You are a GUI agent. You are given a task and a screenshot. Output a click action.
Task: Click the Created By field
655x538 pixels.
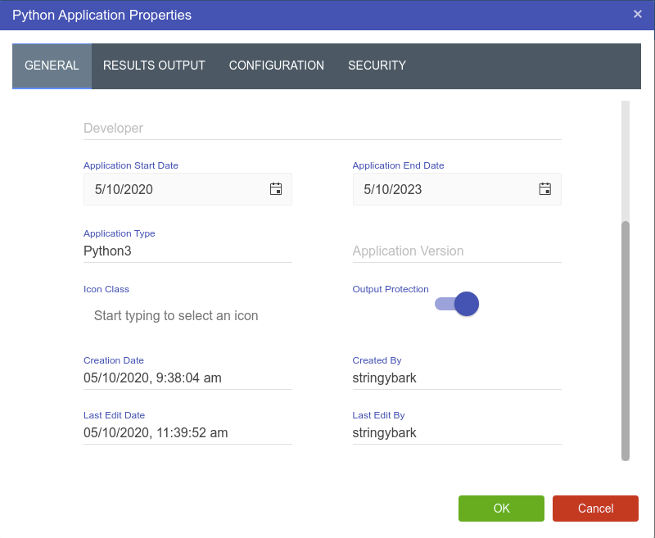click(456, 378)
